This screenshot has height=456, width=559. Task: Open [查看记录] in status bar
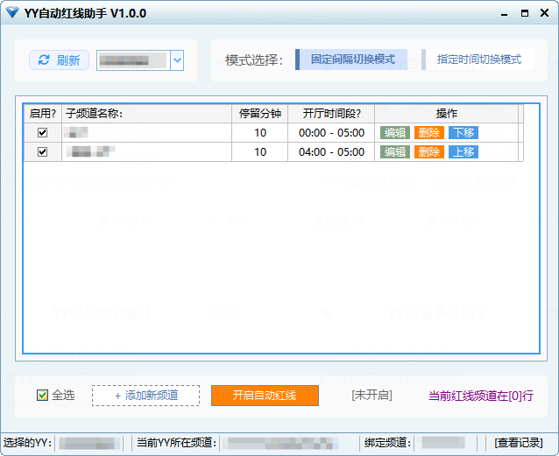(519, 443)
